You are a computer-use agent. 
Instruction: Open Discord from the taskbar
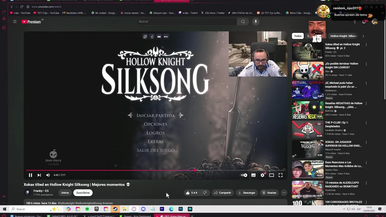(x=143, y=209)
